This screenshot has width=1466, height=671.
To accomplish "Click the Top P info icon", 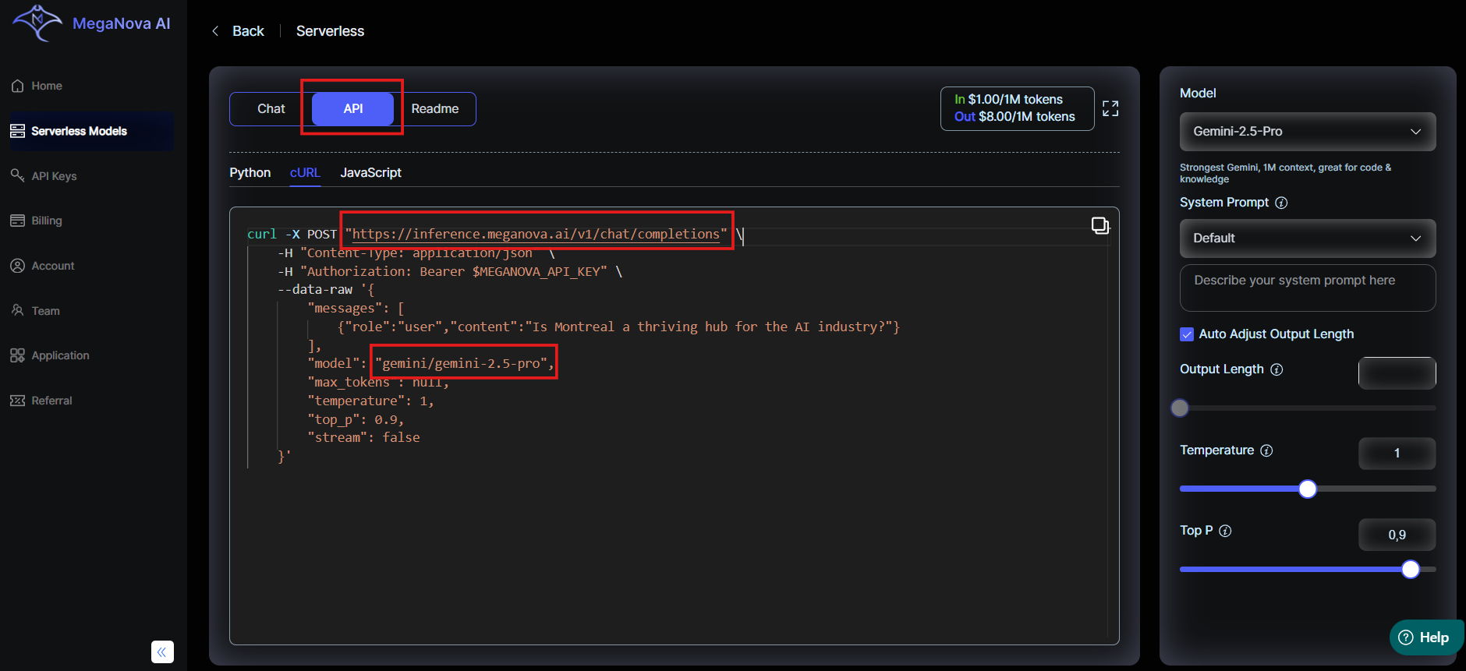I will (x=1225, y=531).
